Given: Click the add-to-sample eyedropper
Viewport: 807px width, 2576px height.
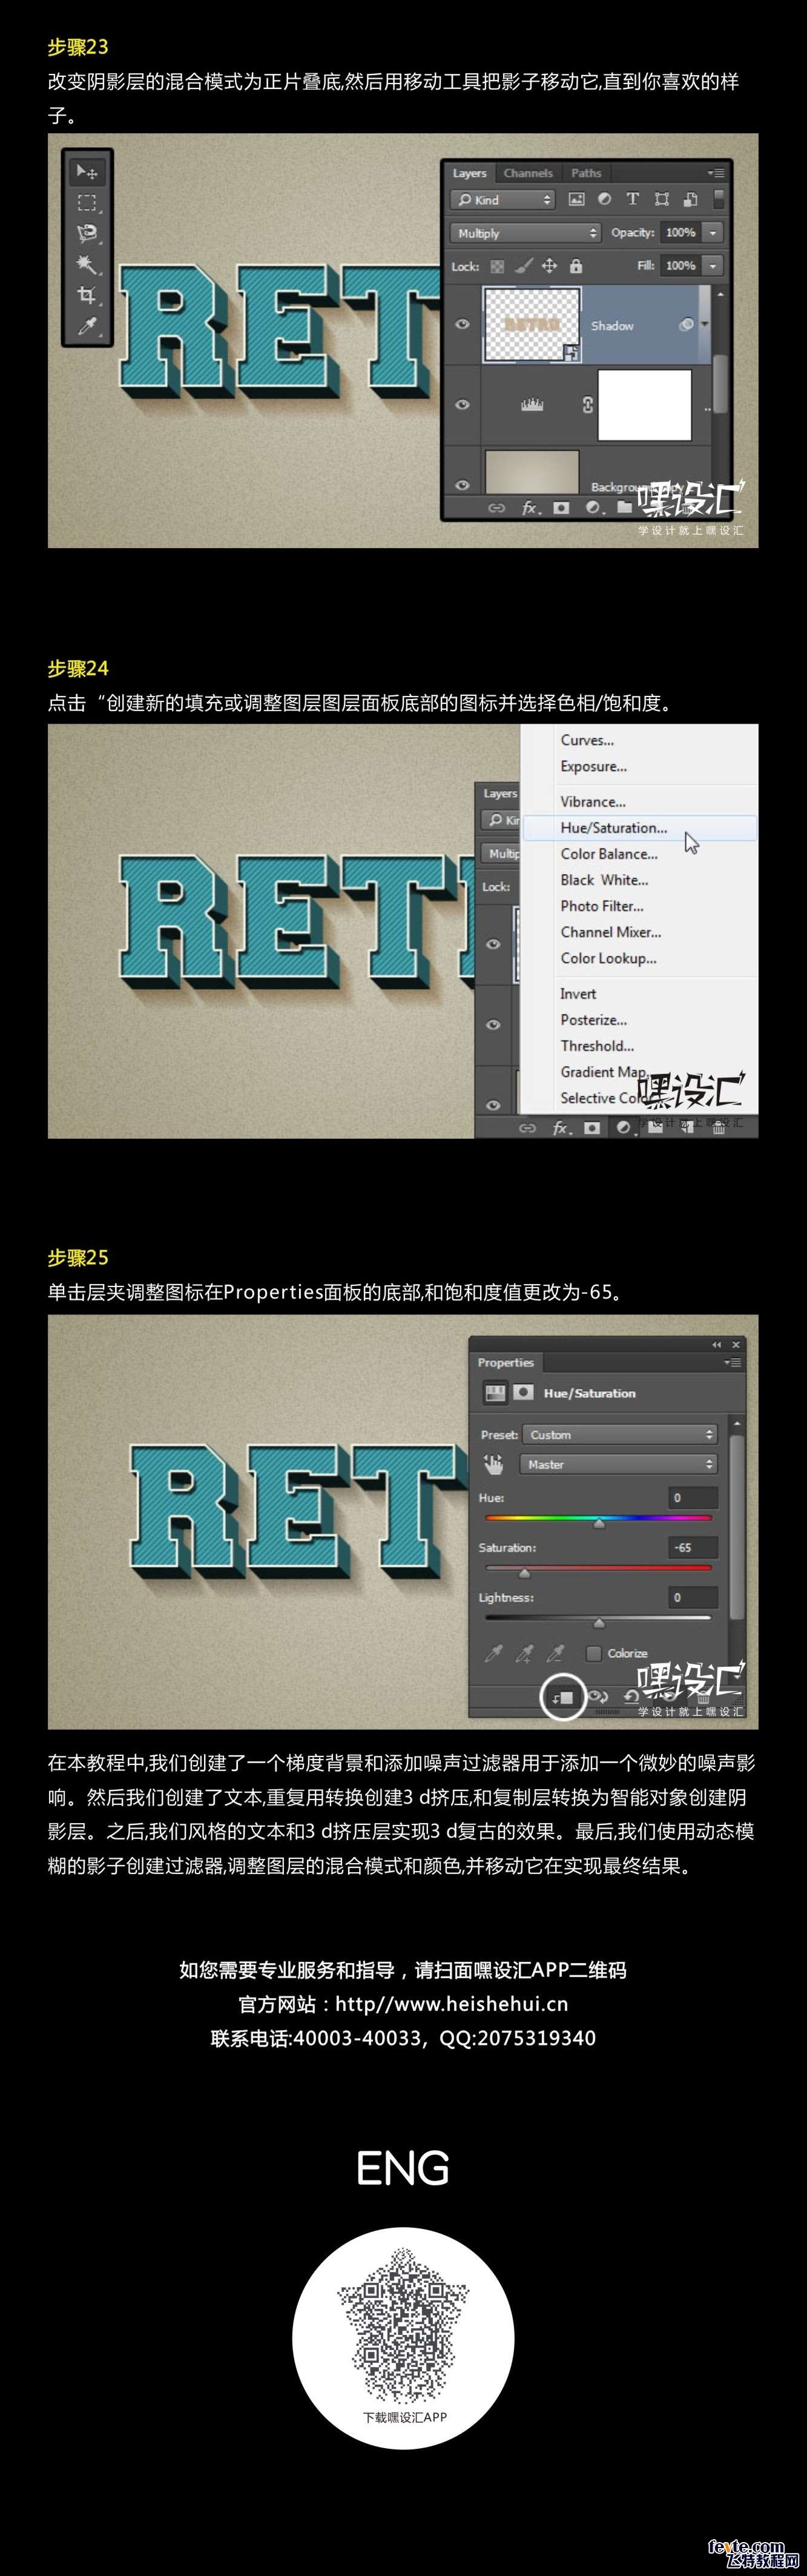Looking at the screenshot, I should pos(524,1653).
